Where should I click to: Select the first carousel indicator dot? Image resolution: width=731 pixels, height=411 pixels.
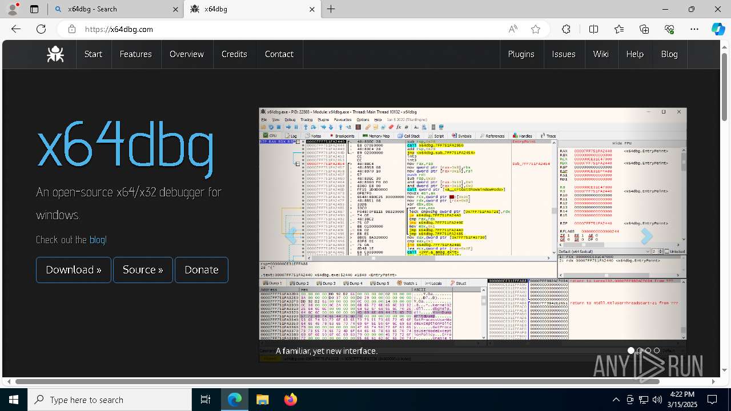coord(631,350)
